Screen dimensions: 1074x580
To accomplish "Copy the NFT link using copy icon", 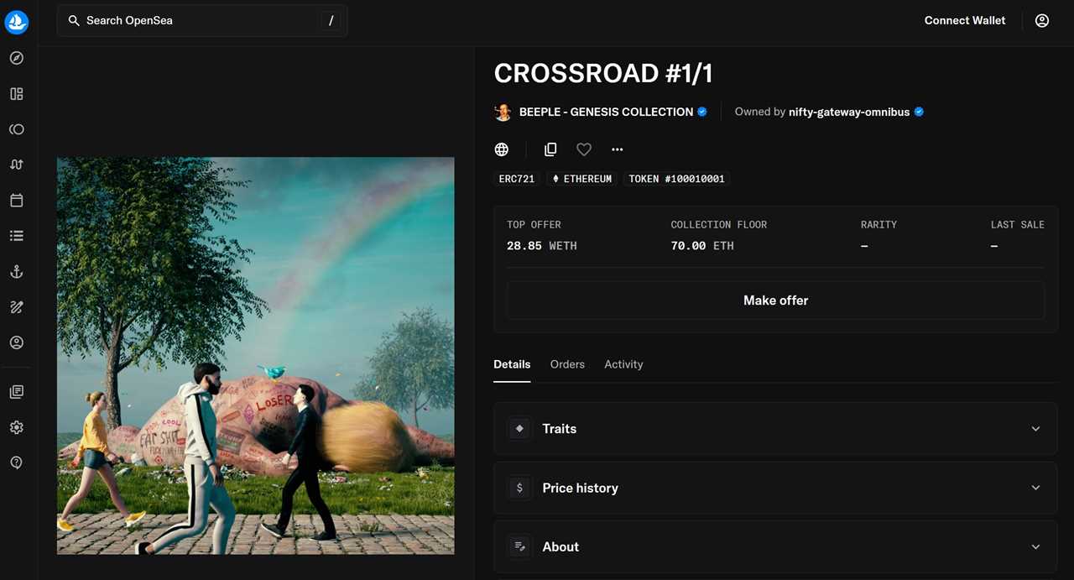I will click(x=550, y=149).
